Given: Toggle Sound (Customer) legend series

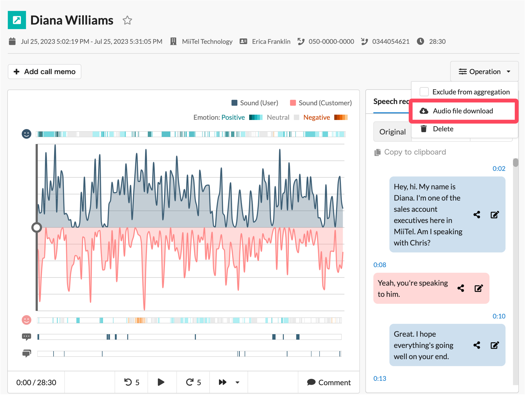Looking at the screenshot, I should click(x=321, y=103).
